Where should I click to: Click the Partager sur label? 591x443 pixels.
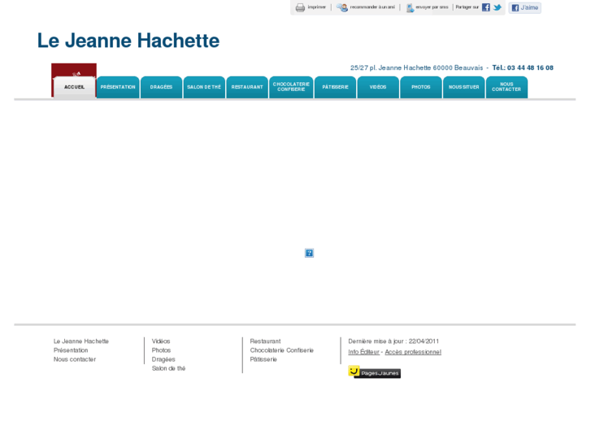point(467,7)
